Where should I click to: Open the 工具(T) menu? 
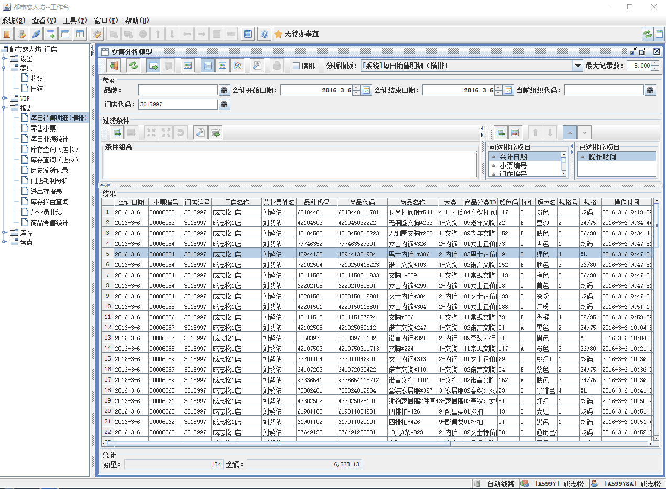pos(75,20)
